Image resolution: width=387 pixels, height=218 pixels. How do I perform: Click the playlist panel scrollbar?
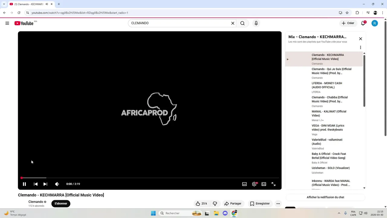click(364, 81)
